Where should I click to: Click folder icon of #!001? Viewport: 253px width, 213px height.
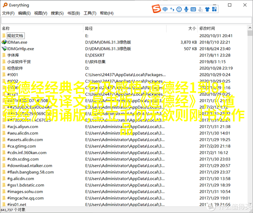(4, 74)
